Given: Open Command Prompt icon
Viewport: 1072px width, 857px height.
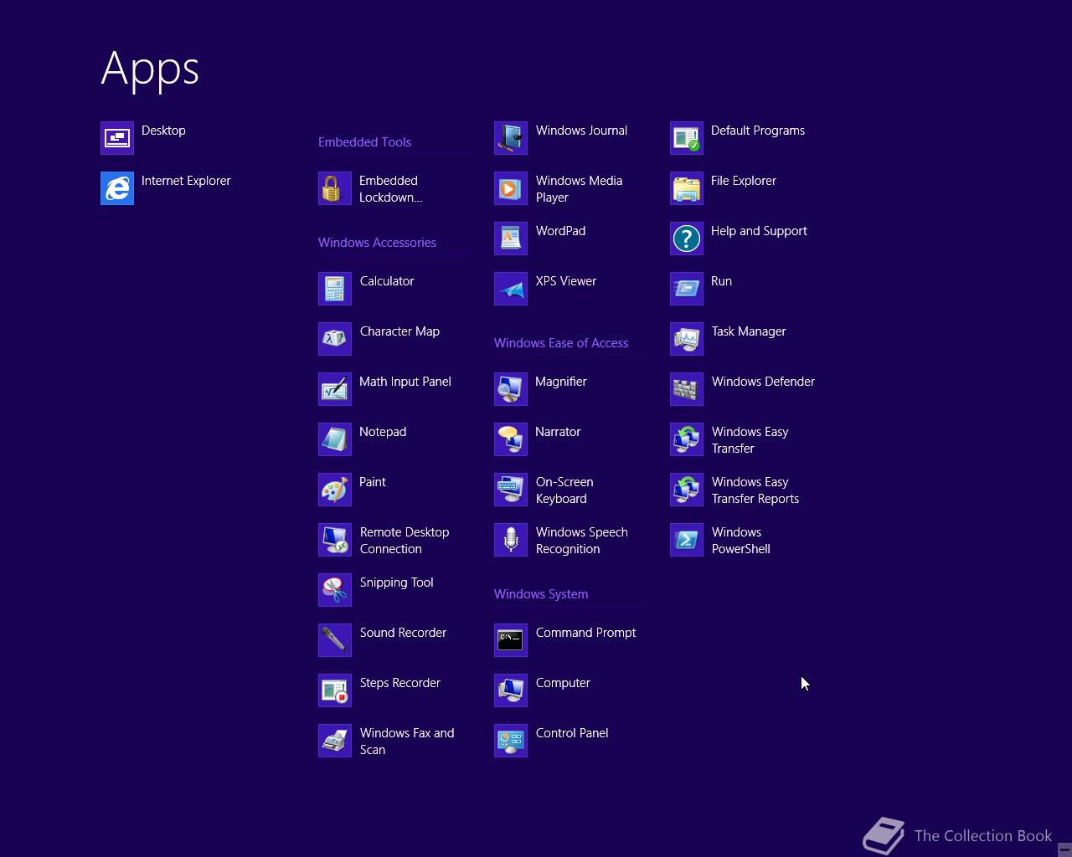Looking at the screenshot, I should pyautogui.click(x=511, y=640).
